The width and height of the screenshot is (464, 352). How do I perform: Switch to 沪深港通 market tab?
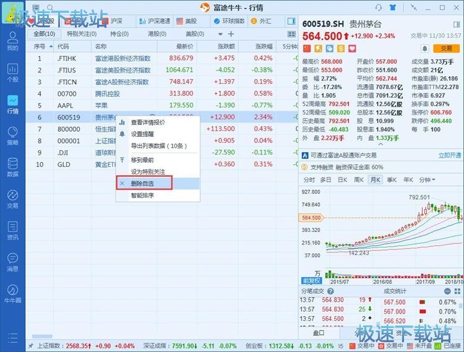(155, 21)
